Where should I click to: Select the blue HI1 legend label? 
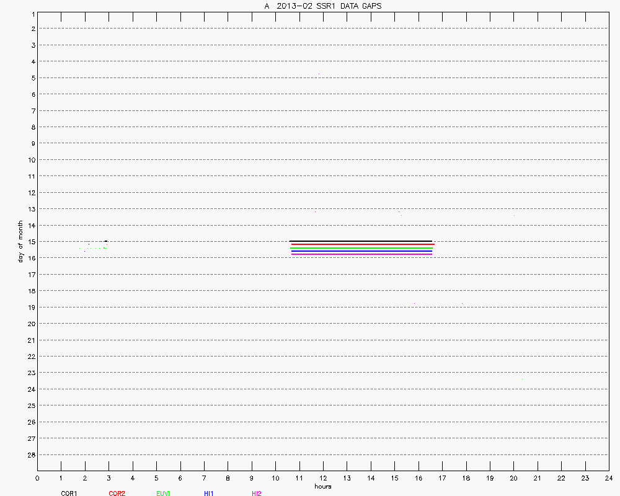click(208, 494)
